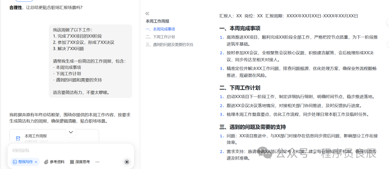389x169 pixels.
Task: Click the document icon on 本周工作周报 card
Action: pos(18,138)
